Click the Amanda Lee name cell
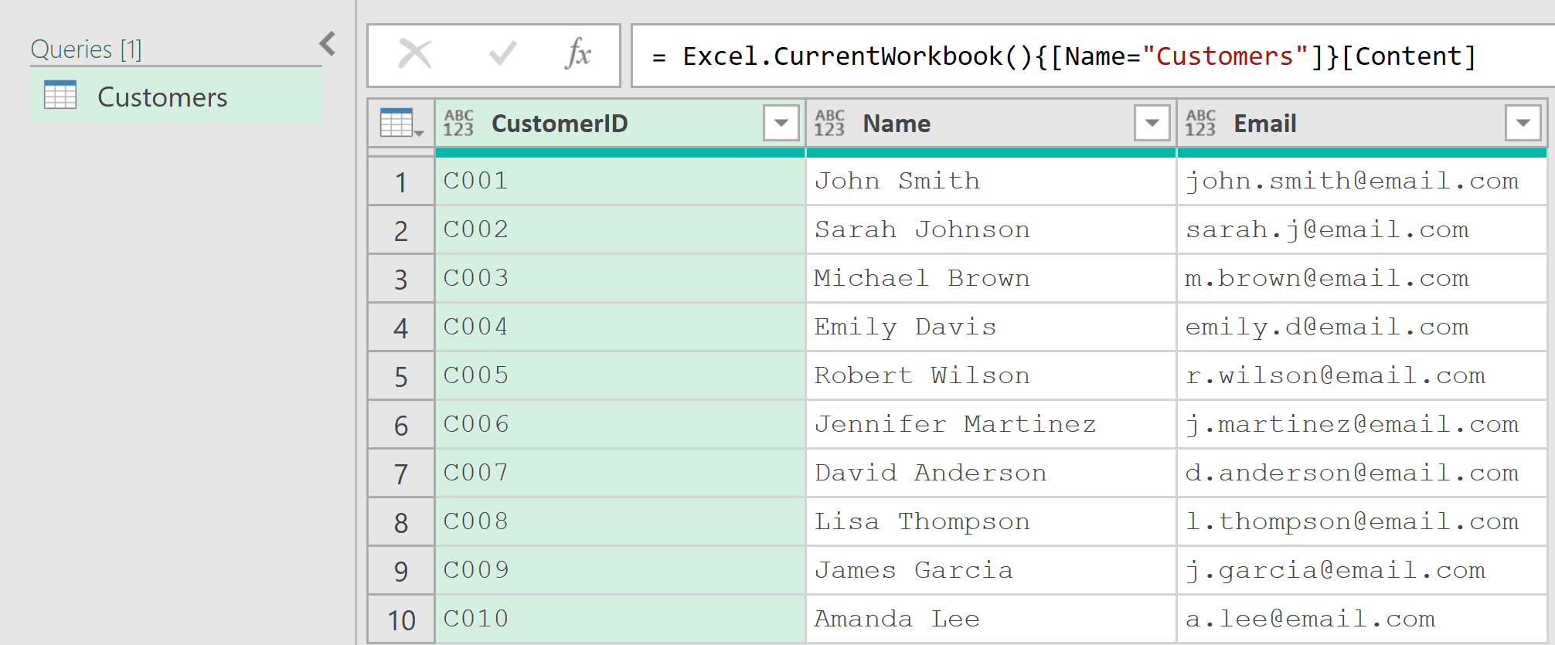The image size is (1555, 645). 991,620
